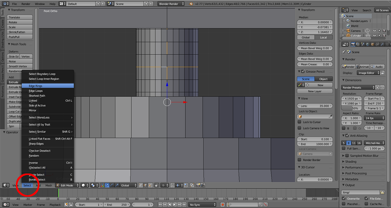Jump to the first frame icon
The image size is (391, 208).
pos(160,205)
